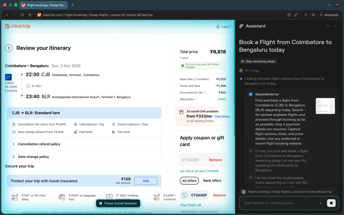344x215 pixels.
Task: Click the voice waveform icon in the toolbar
Action: [313, 15]
